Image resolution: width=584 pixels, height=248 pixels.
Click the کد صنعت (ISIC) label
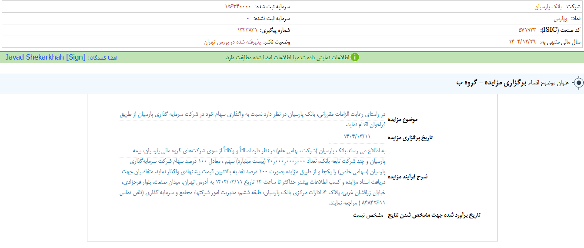[560, 30]
